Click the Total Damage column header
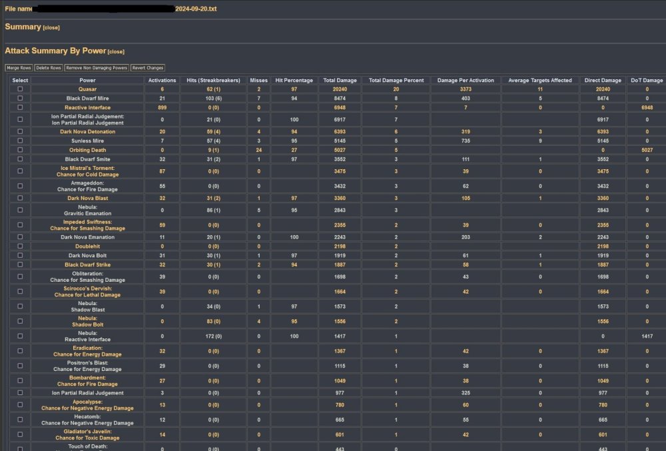Image resolution: width=666 pixels, height=451 pixels. [340, 80]
